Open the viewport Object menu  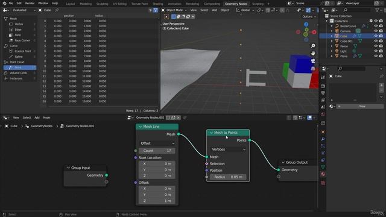[x=224, y=10]
